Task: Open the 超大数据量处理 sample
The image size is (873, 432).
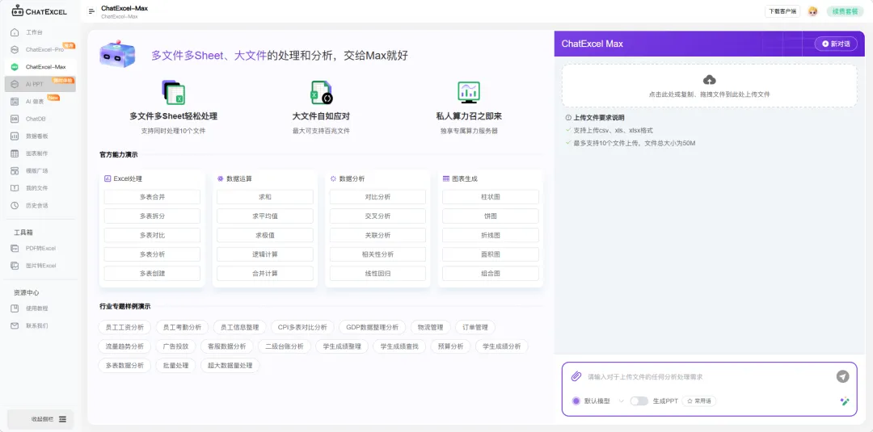Action: pyautogui.click(x=230, y=366)
